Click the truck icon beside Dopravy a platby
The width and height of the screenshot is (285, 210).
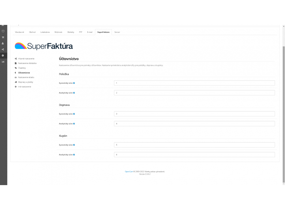tap(16, 82)
